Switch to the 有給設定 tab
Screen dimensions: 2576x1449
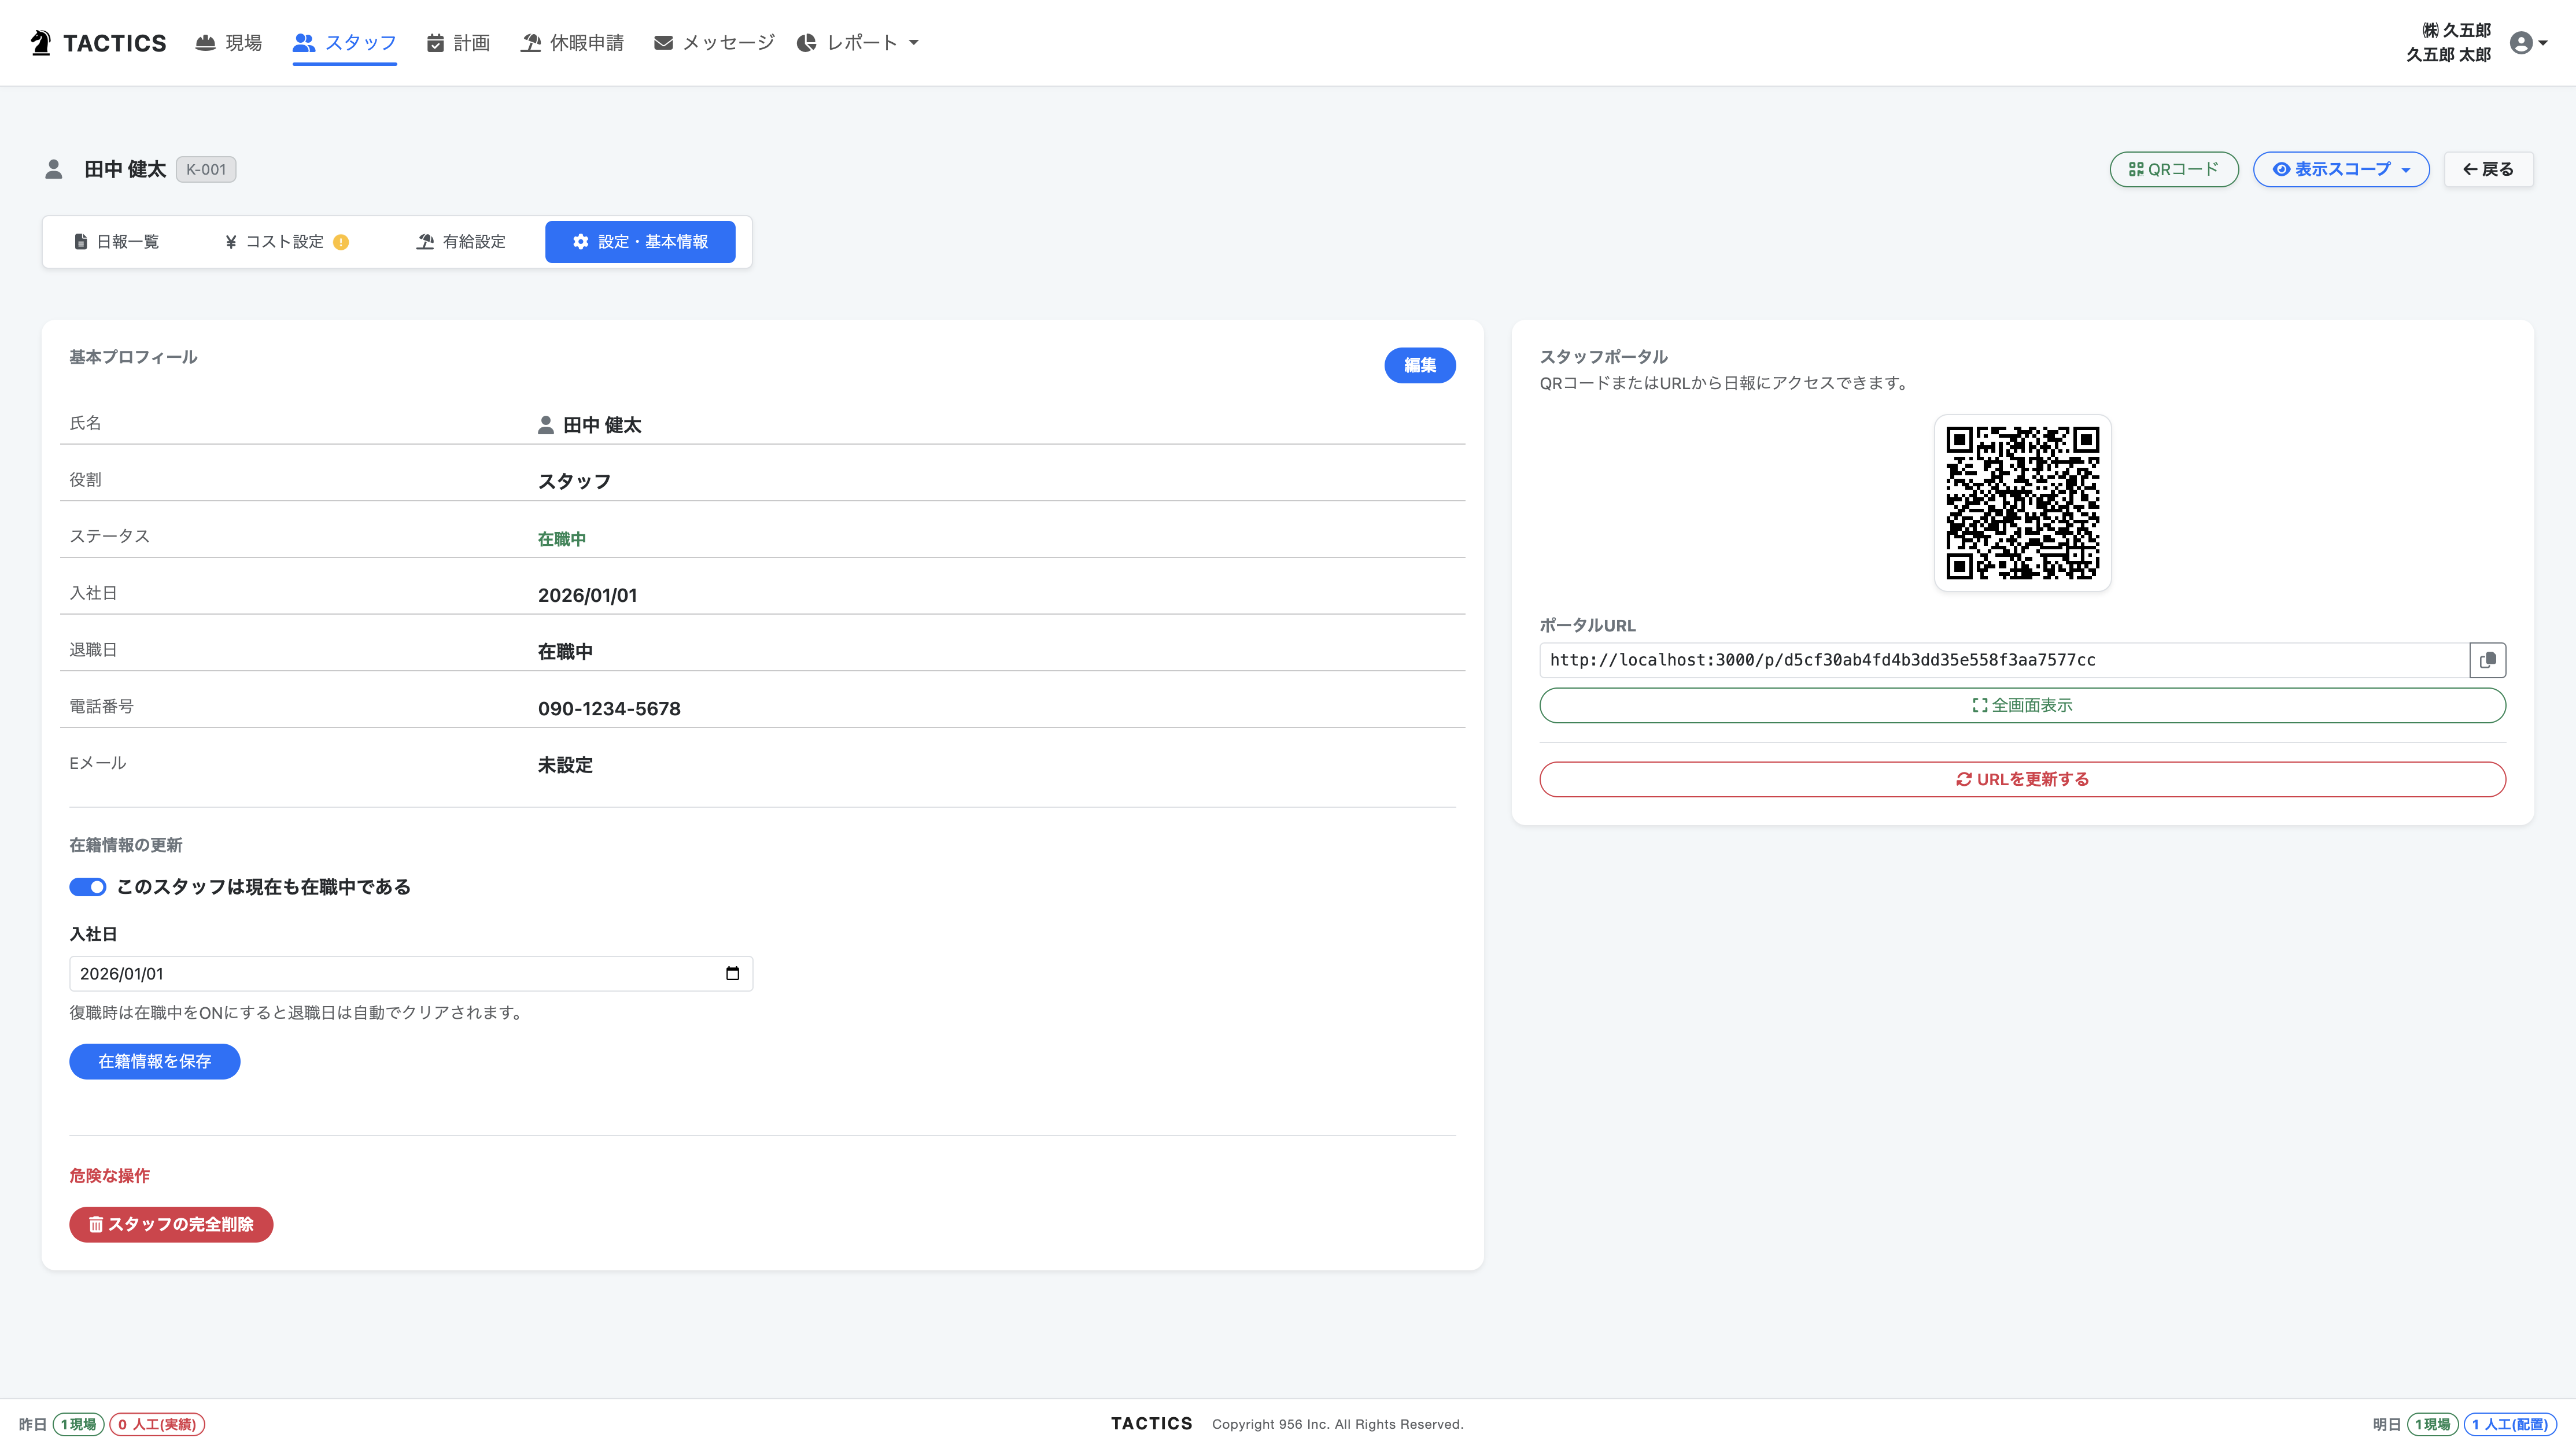[x=461, y=242]
